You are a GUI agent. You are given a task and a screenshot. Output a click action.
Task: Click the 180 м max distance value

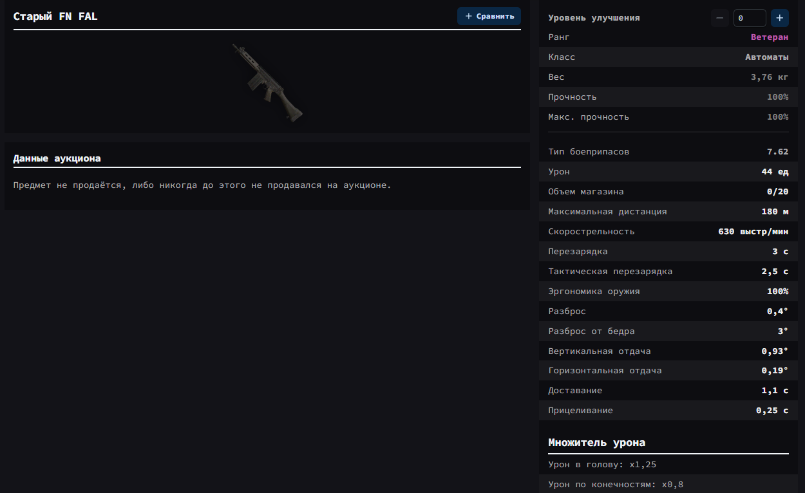775,212
